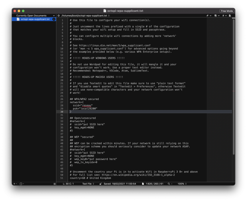Open the gear menu beside the file path
Screen dimensions: 247x201
point(59,15)
